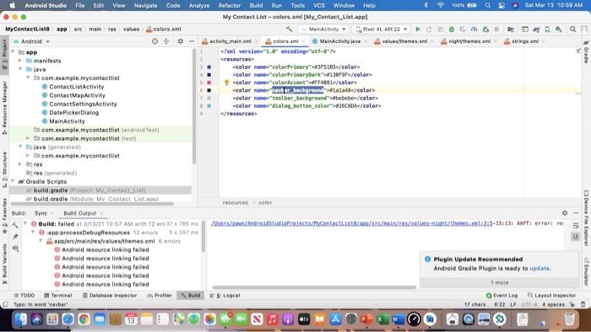Expand the res folder arrow
This screenshot has width=591, height=332.
tap(20, 164)
